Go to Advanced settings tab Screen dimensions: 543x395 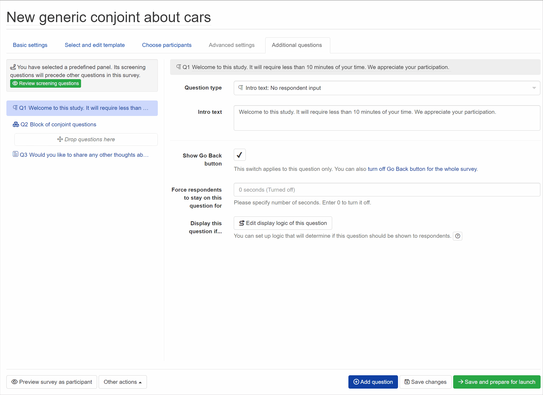tap(232, 45)
